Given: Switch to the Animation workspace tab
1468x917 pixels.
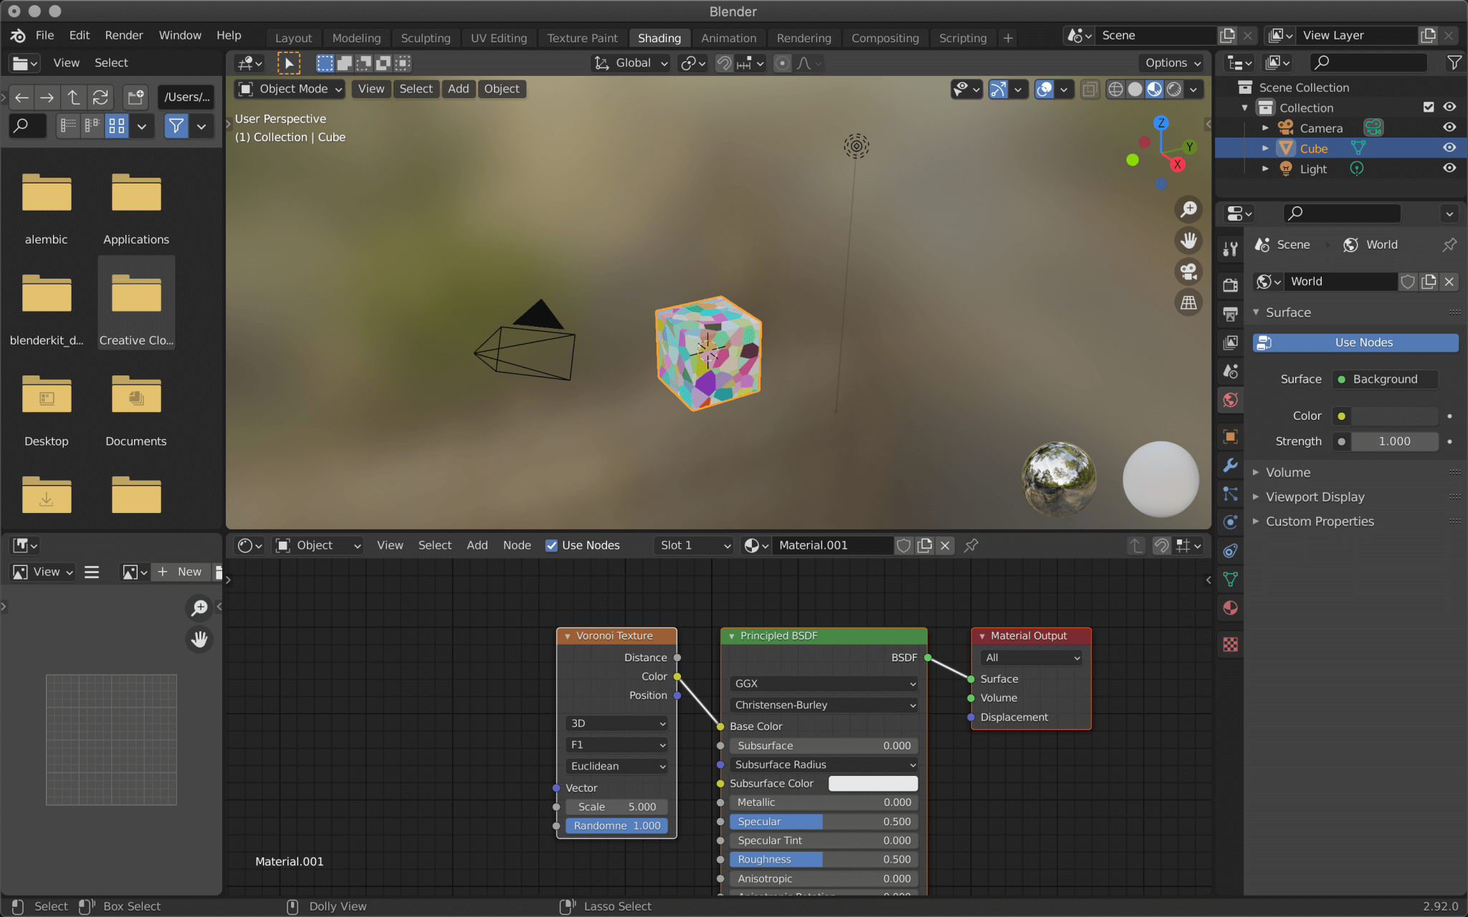Looking at the screenshot, I should [728, 38].
